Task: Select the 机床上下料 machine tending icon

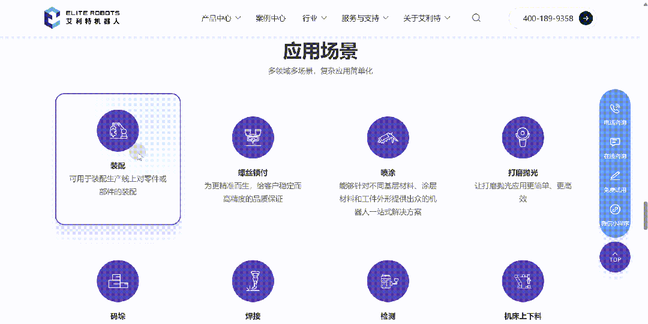Action: [523, 281]
